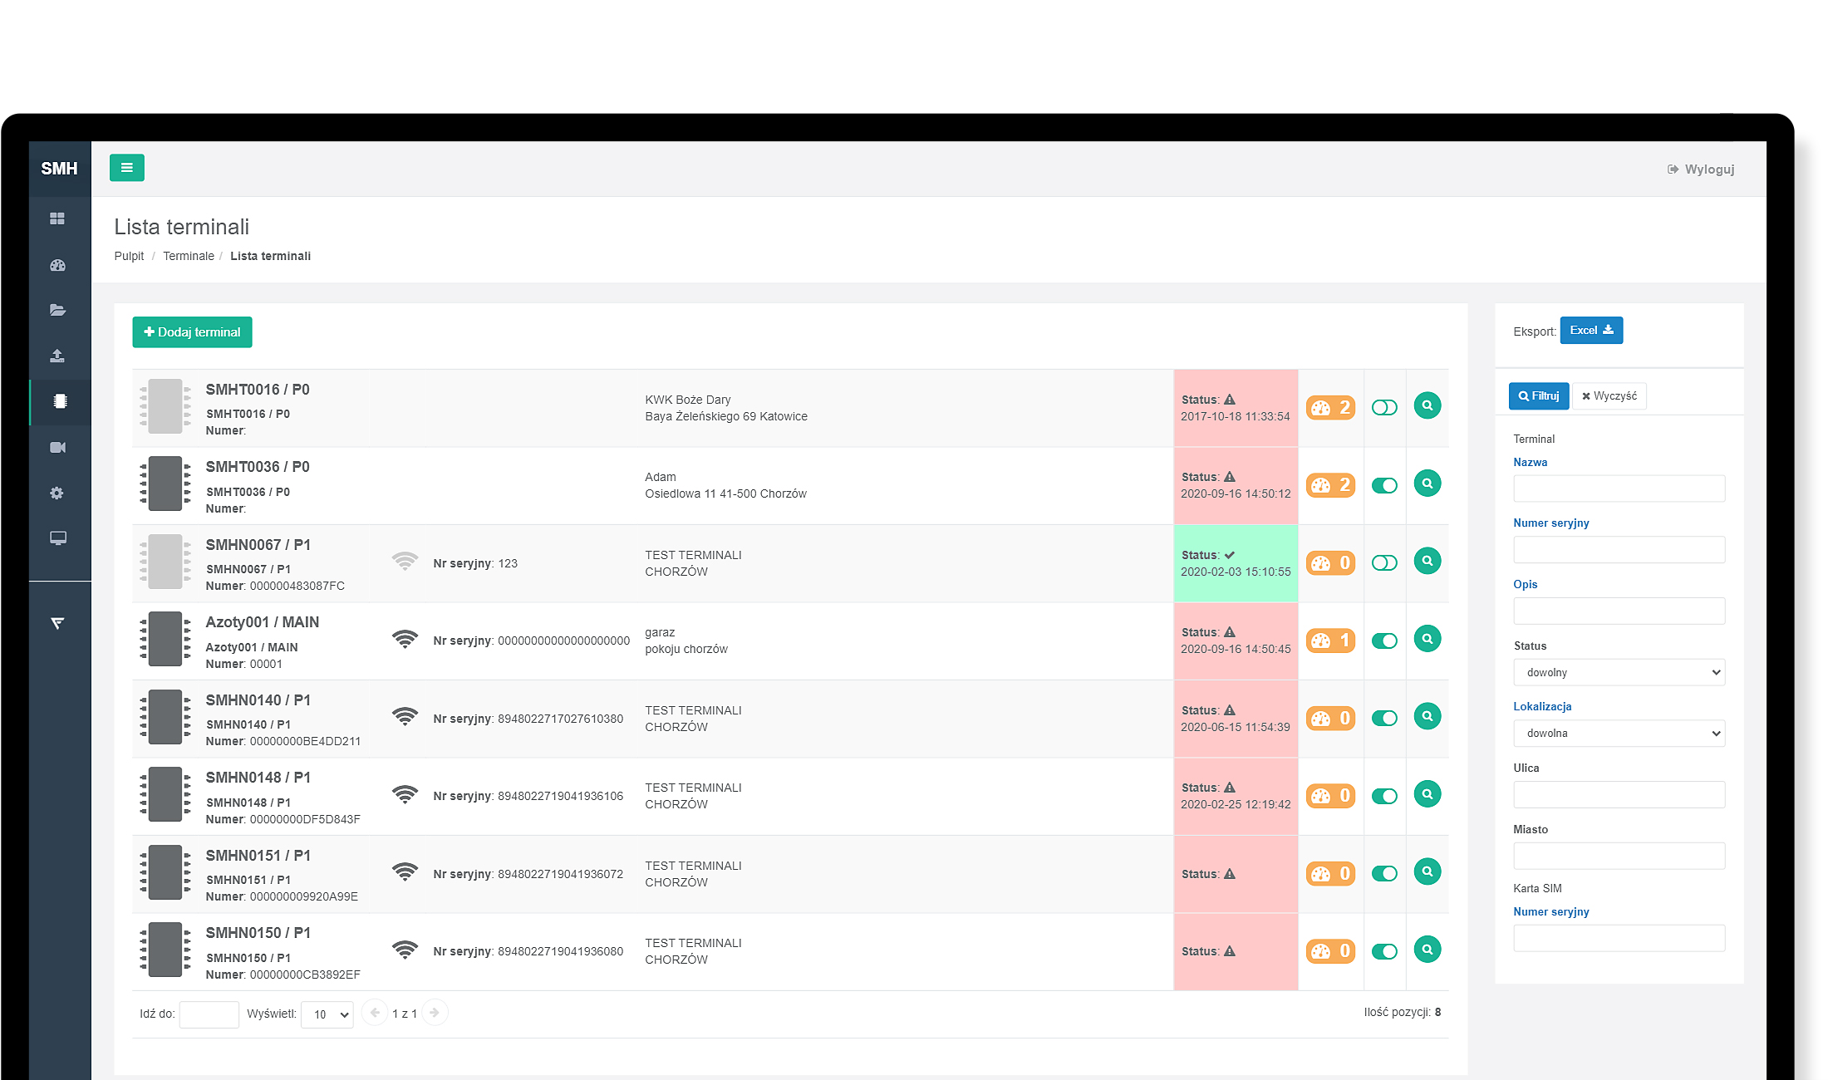Open the Status dropdown filter
The height and width of the screenshot is (1080, 1828).
pyautogui.click(x=1618, y=672)
